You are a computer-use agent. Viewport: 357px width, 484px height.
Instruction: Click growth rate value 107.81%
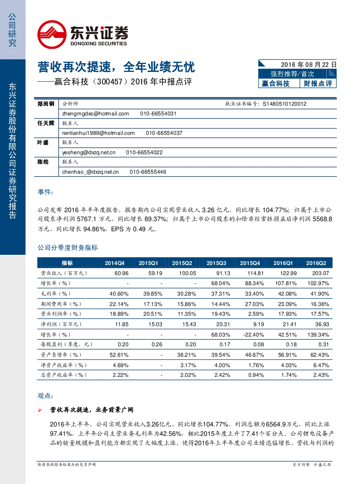point(286,283)
